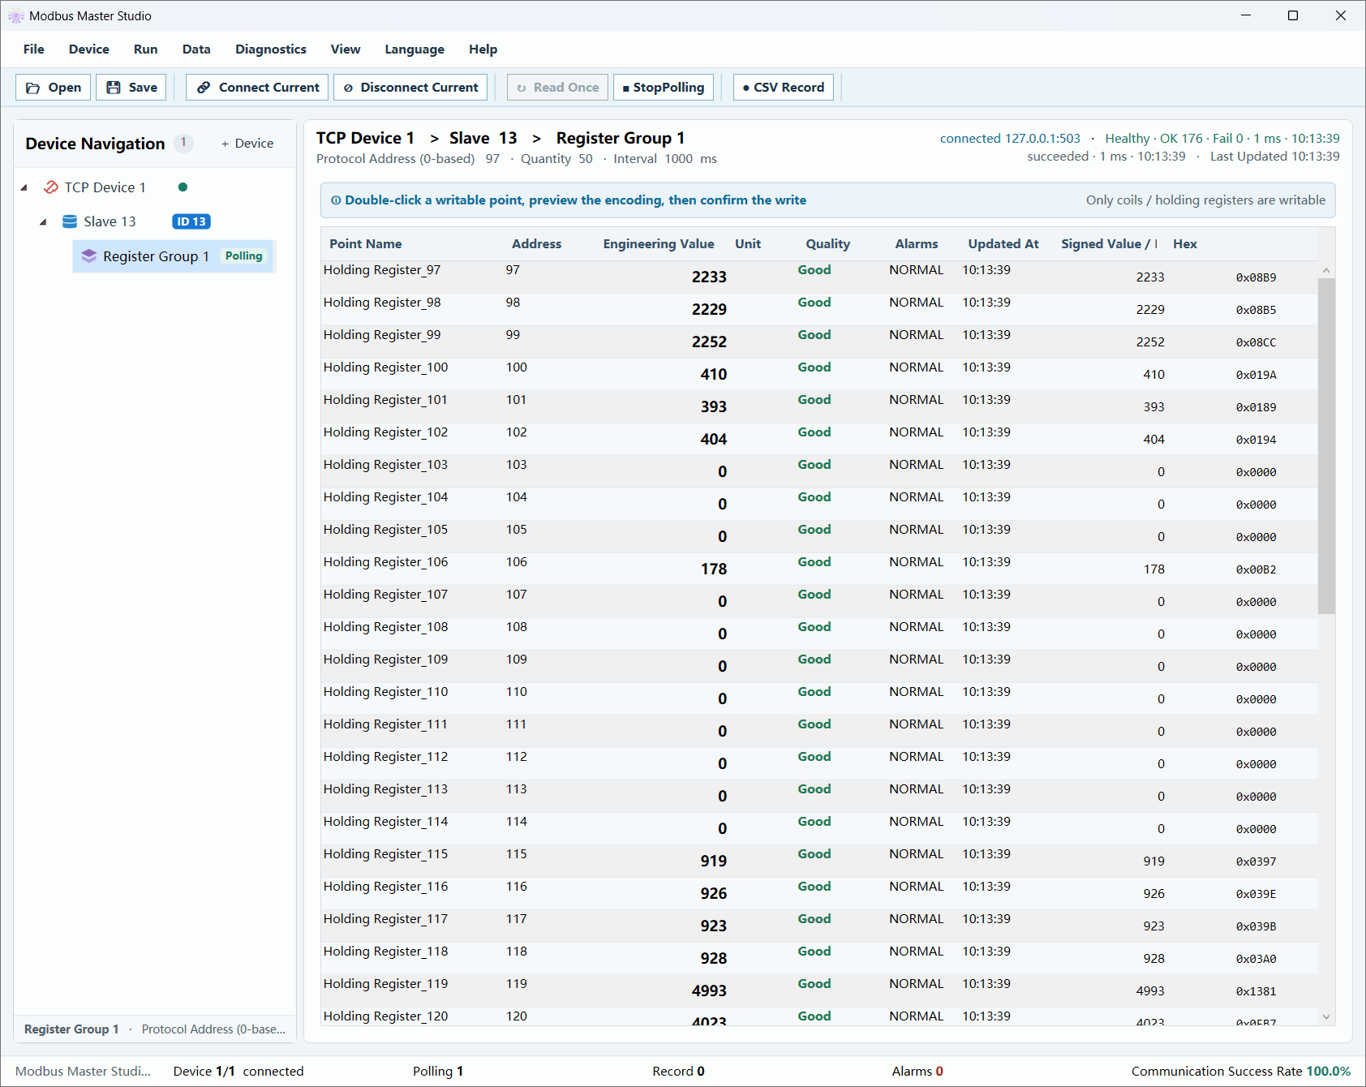Sort by the Address column header
Image resolution: width=1366 pixels, height=1087 pixels.
coord(536,244)
